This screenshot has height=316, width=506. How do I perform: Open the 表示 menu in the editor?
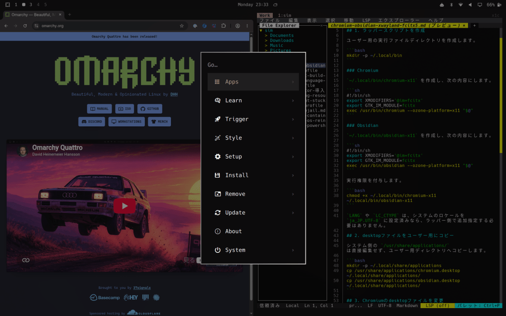[312, 20]
